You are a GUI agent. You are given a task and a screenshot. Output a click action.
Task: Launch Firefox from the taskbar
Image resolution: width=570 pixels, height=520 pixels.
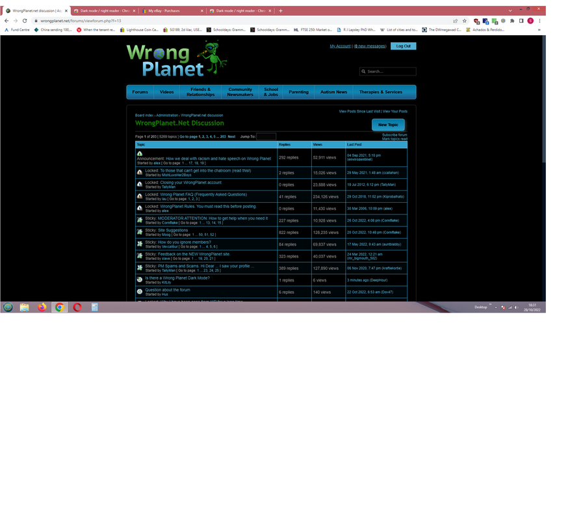pyautogui.click(x=42, y=307)
